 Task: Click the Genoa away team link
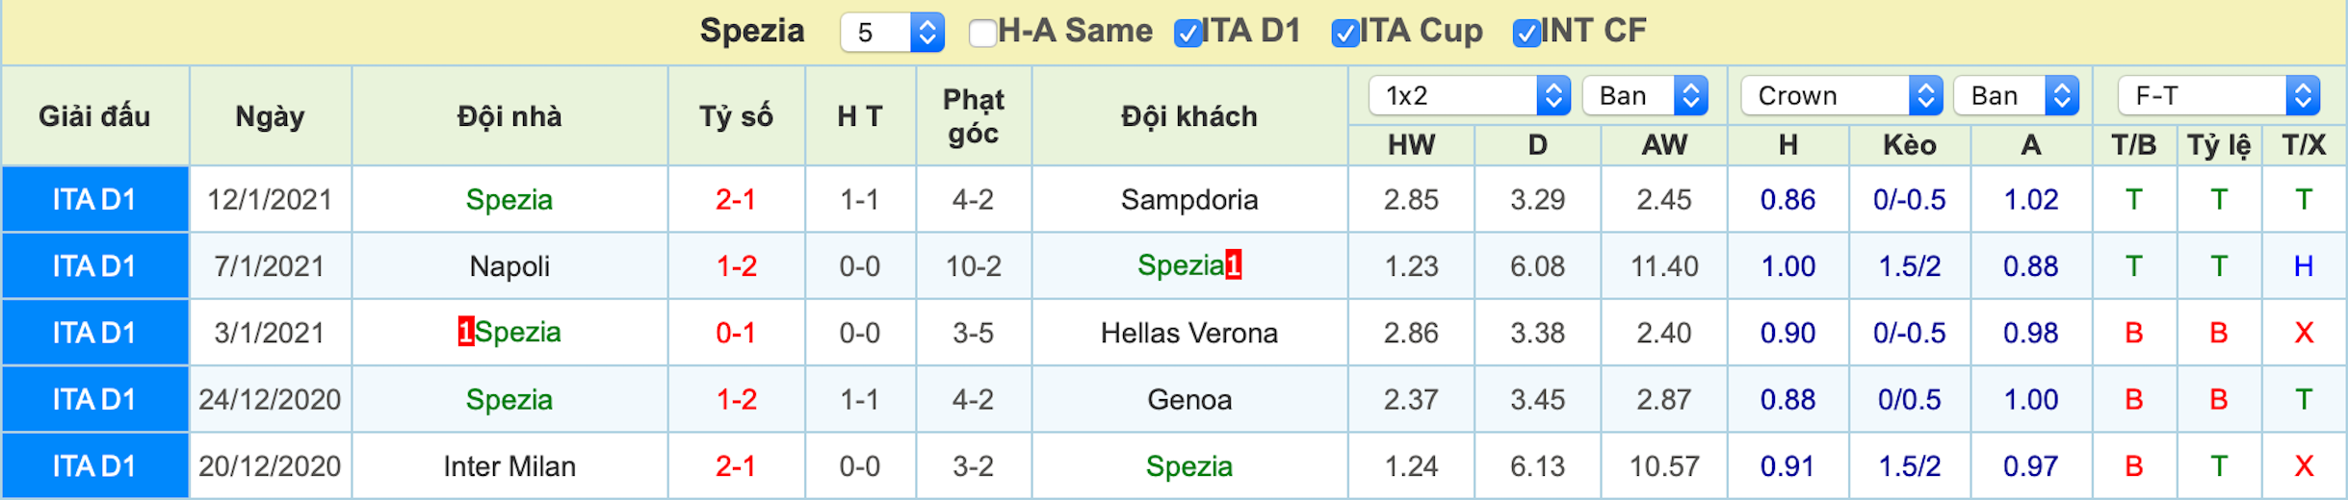coord(1189,399)
